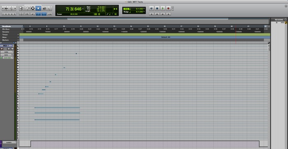The width and height of the screenshot is (288, 149).
Task: Start playback with green Play button
Action: 163,8
